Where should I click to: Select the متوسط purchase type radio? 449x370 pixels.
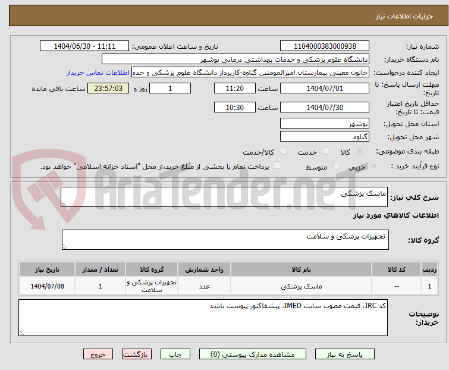click(x=336, y=166)
